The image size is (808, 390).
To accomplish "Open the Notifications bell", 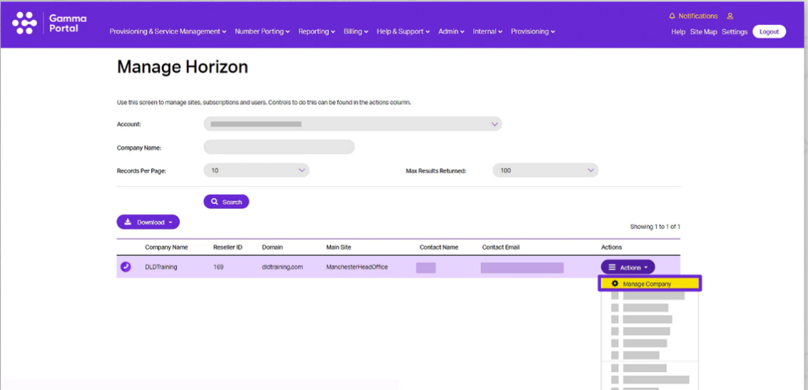I will [672, 16].
